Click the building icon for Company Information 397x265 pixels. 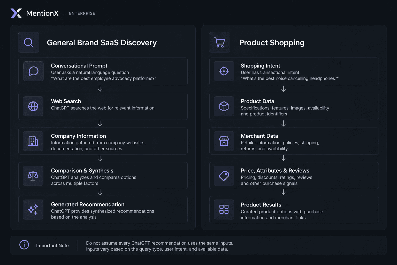tap(33, 141)
